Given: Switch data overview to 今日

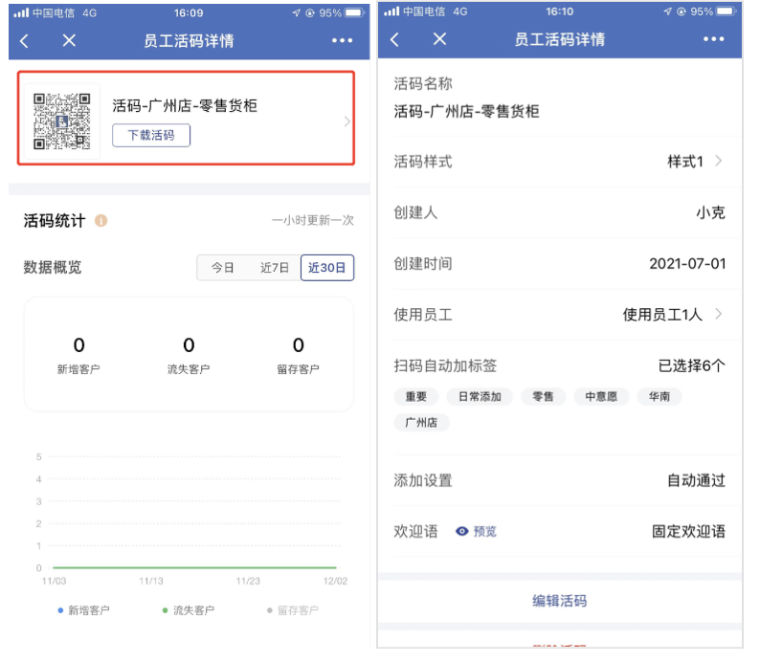Looking at the screenshot, I should [x=222, y=268].
